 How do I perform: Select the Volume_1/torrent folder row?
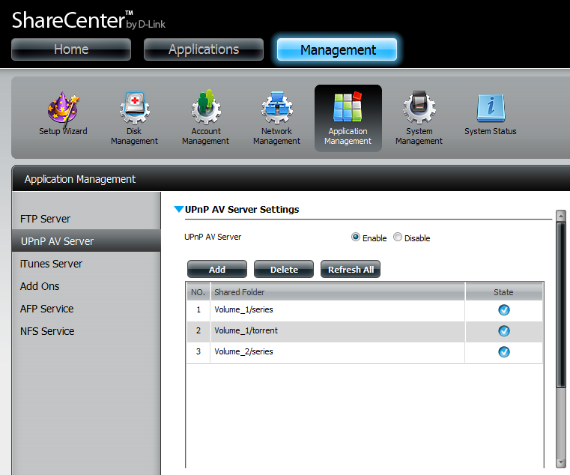click(365, 331)
